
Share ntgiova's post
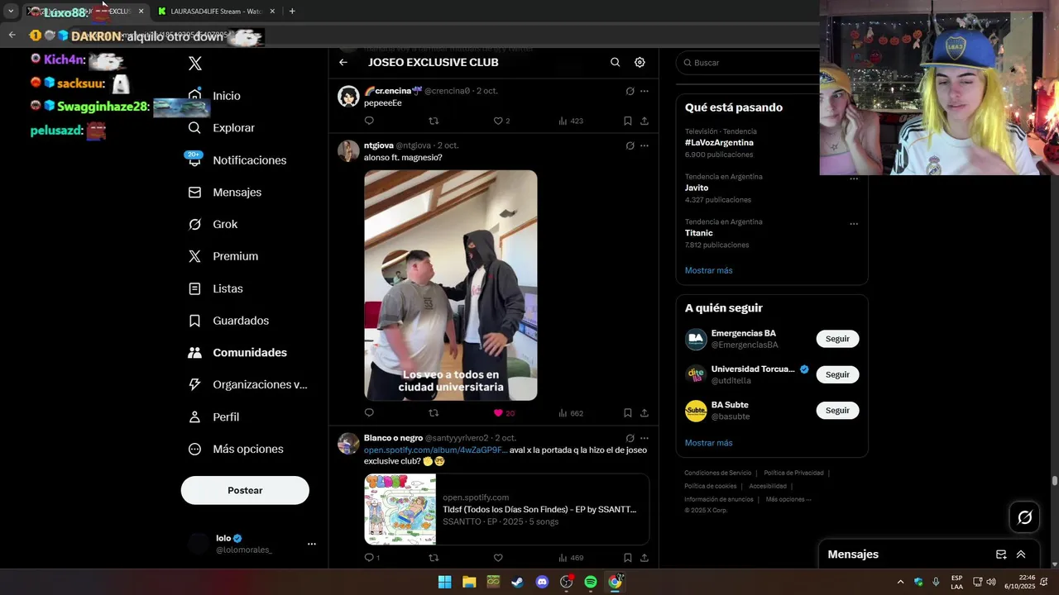[645, 413]
